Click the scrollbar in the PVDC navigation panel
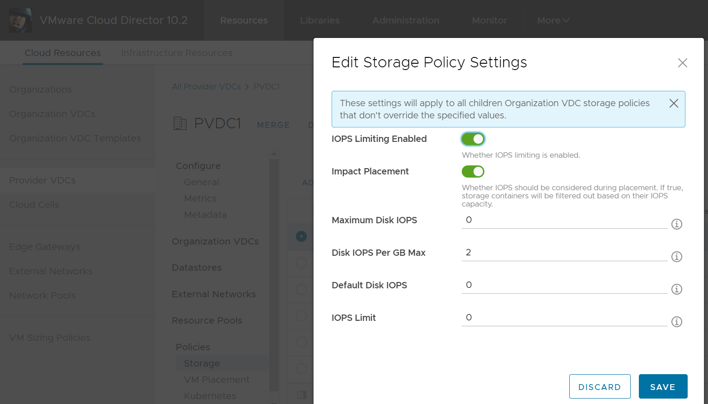 pos(274,271)
